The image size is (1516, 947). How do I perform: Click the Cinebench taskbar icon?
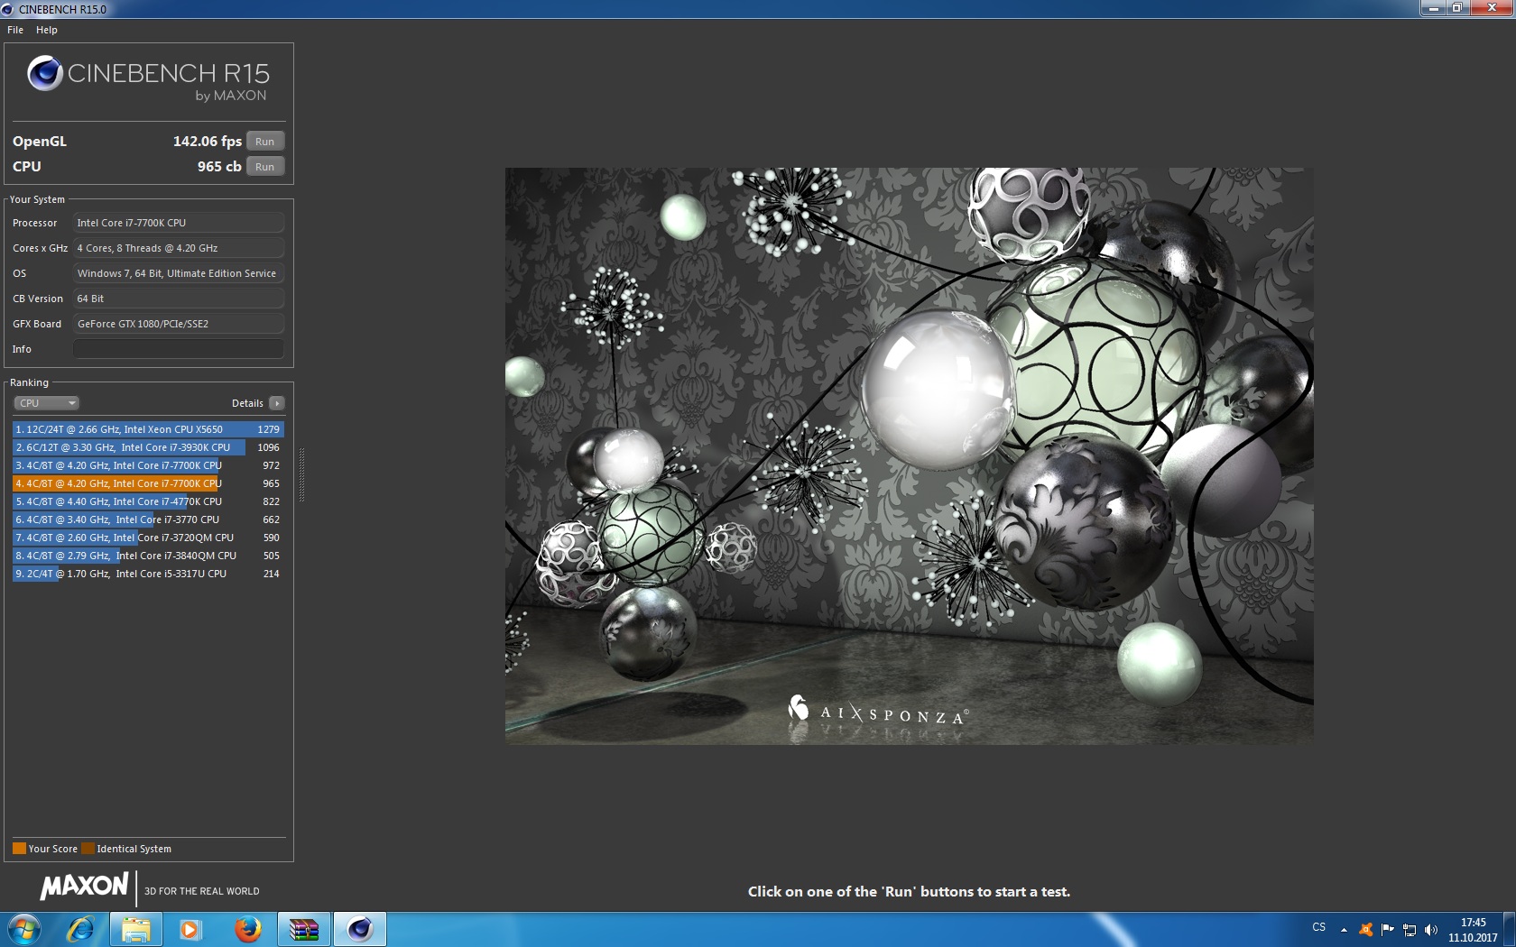pos(360,929)
